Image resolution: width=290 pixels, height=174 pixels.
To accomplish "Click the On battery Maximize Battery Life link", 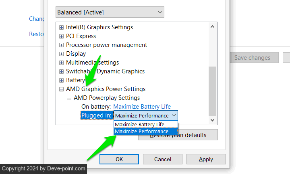I will coord(142,107).
